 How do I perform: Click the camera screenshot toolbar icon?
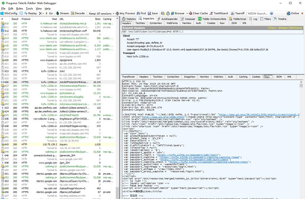(163, 14)
